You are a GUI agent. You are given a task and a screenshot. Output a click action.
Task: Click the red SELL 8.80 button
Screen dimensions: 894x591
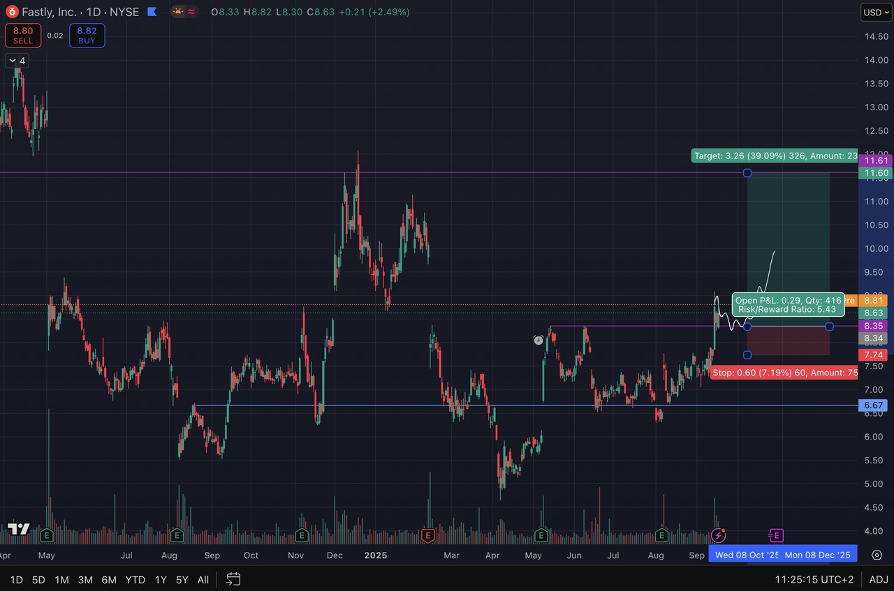click(23, 36)
